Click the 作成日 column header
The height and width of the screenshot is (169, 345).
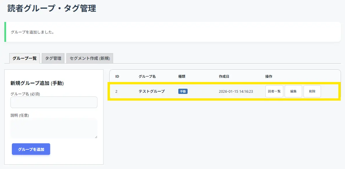point(224,77)
